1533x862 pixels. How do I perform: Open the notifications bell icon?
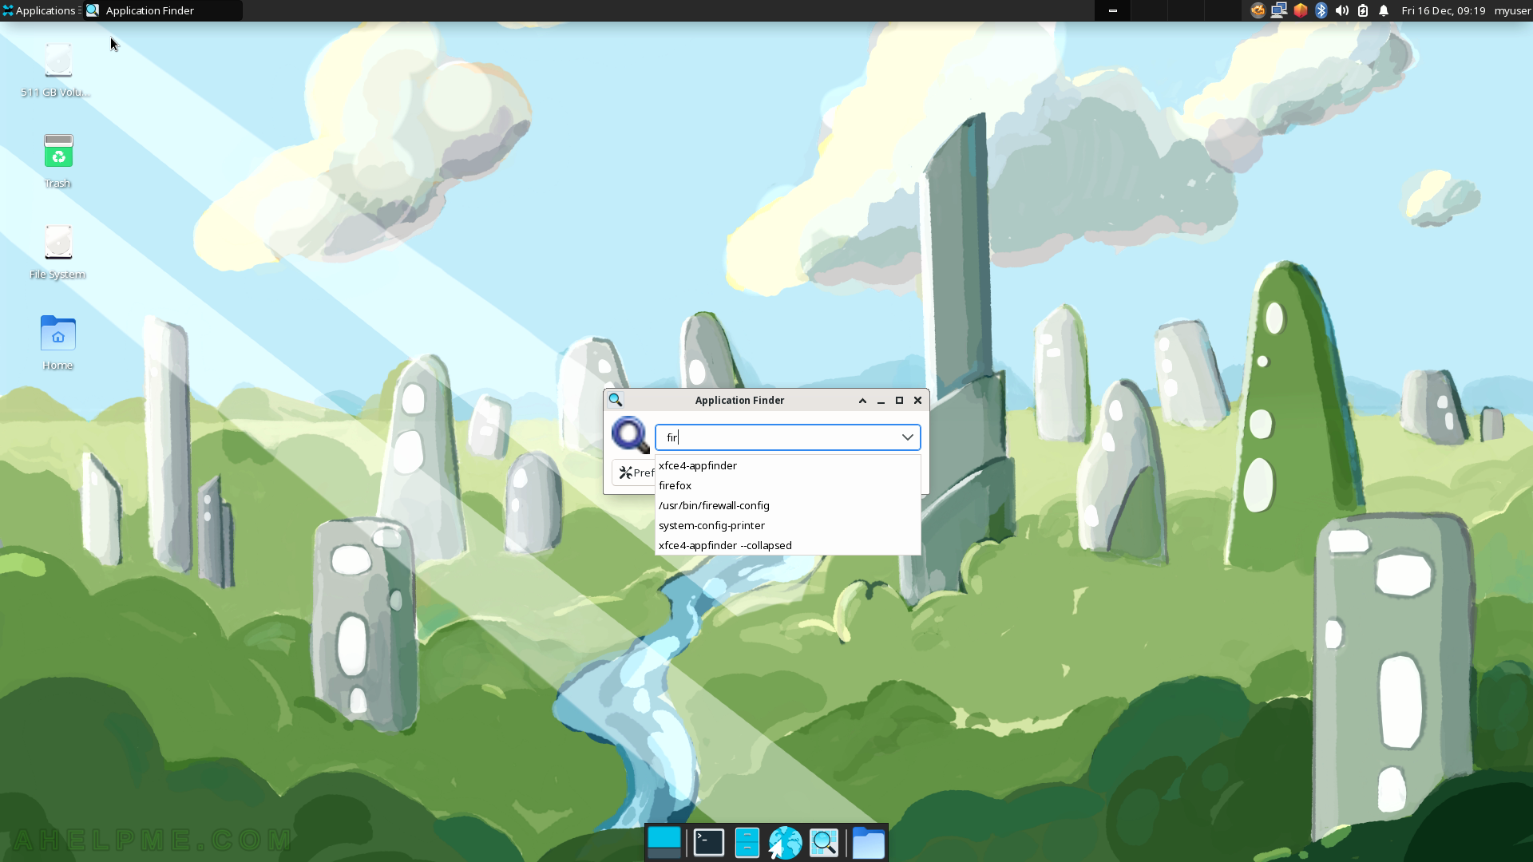click(1384, 10)
